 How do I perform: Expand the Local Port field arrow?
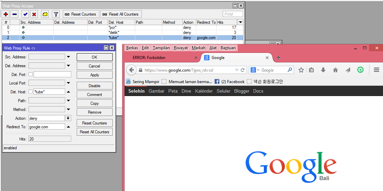[x=68, y=83]
